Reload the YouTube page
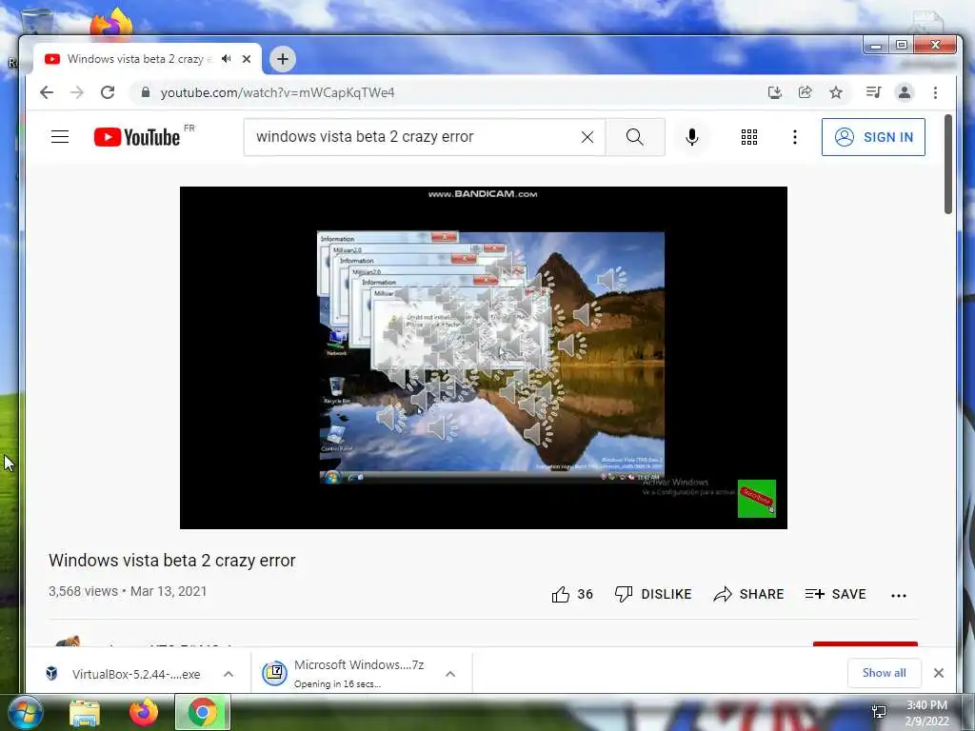 tap(108, 92)
